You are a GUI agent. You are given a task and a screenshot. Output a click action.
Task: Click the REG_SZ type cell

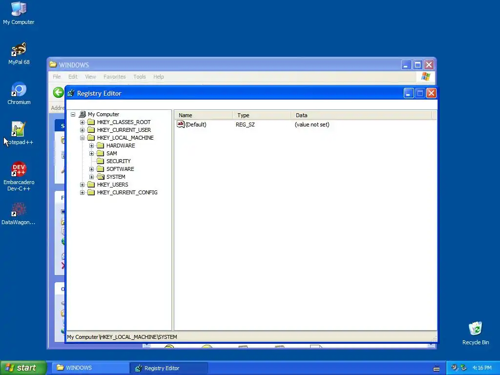pos(245,125)
